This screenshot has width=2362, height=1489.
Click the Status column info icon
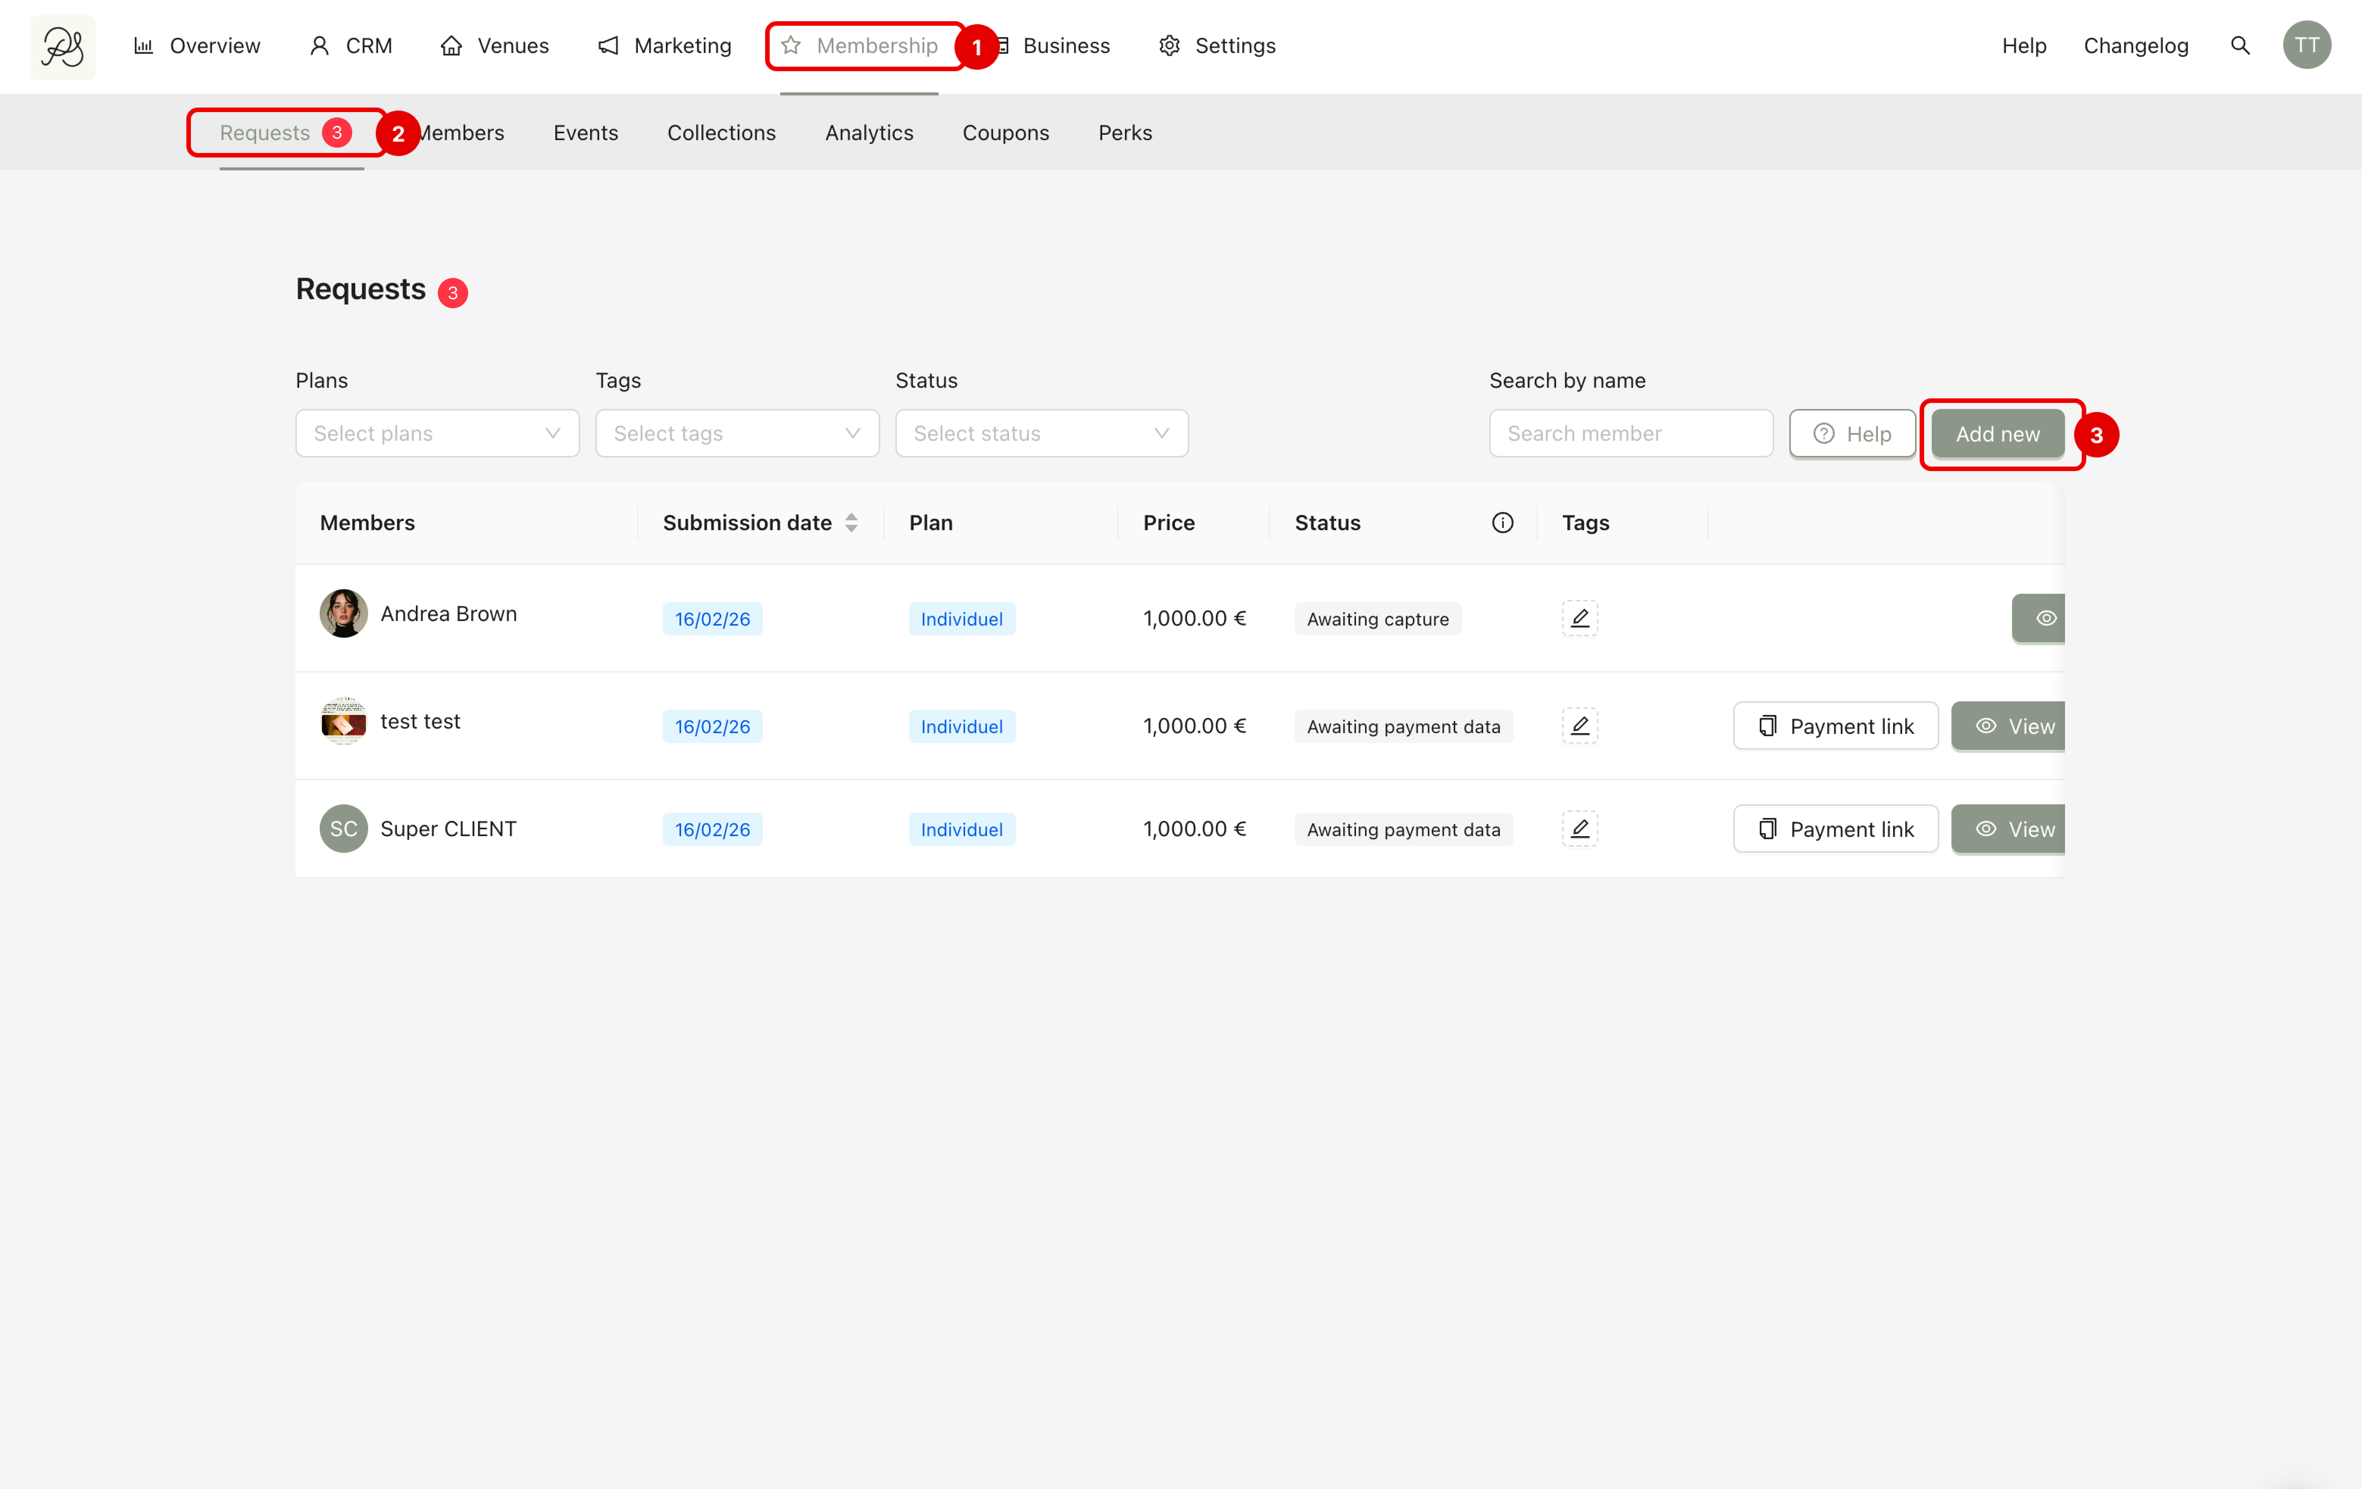(x=1502, y=523)
